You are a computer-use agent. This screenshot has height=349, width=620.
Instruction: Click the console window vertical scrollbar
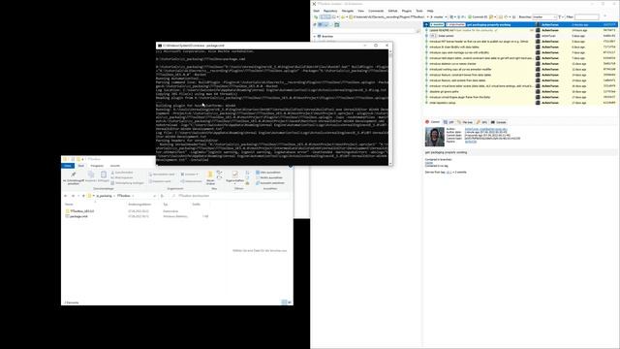390,107
